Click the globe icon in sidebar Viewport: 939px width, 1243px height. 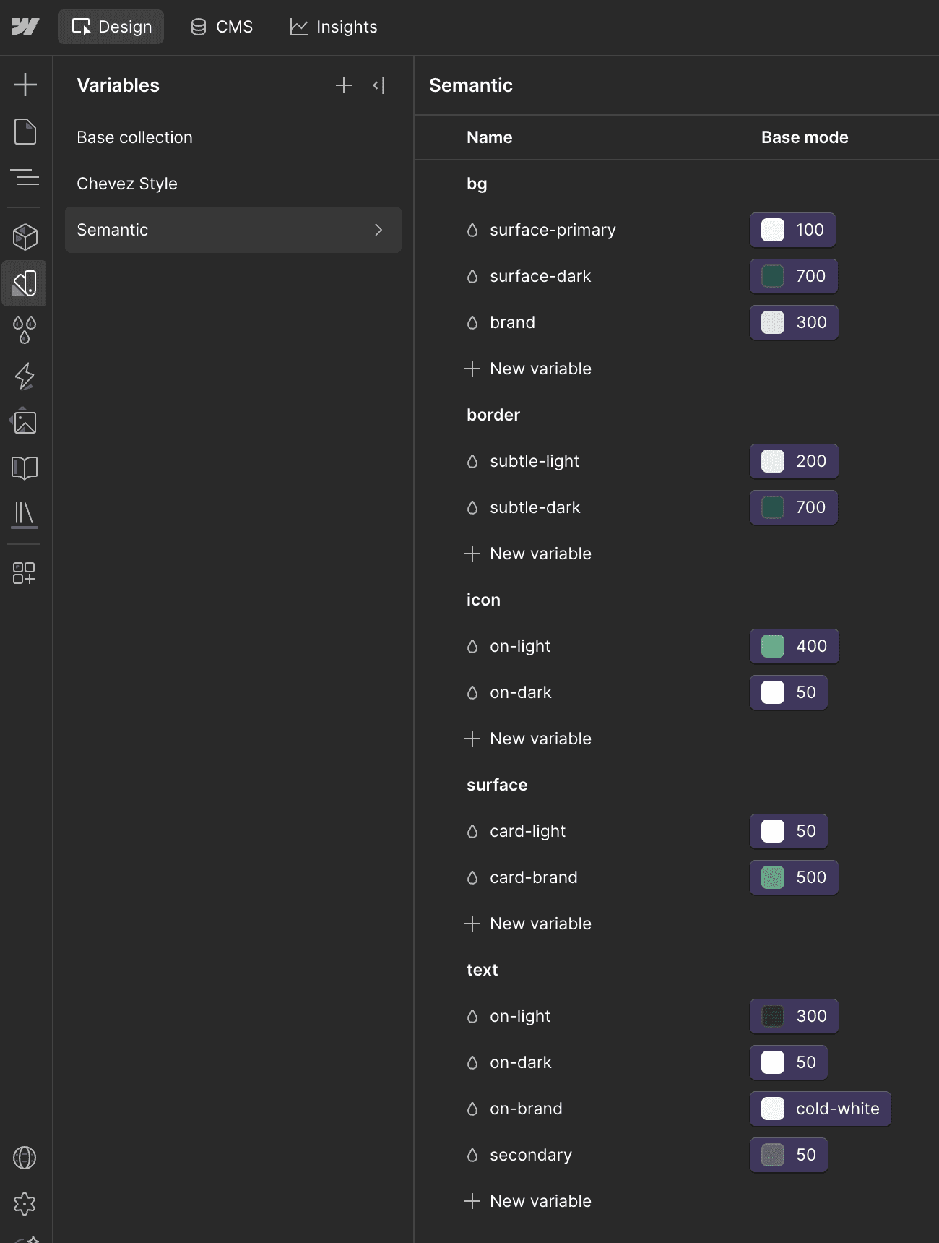25,1158
